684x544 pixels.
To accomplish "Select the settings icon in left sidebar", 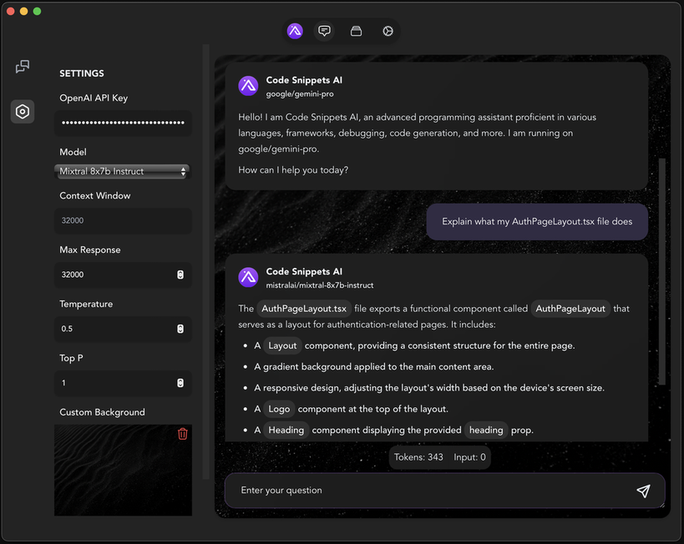I will pyautogui.click(x=22, y=111).
